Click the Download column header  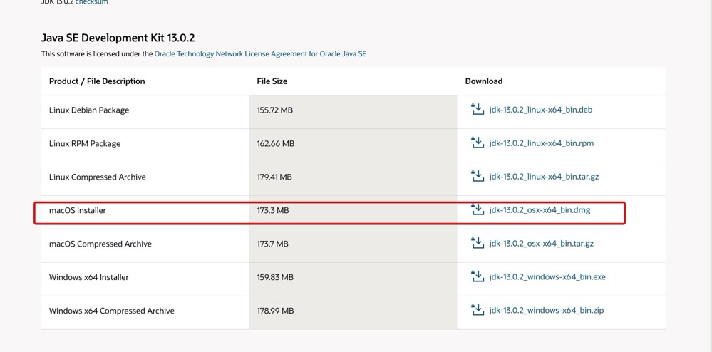tap(484, 81)
